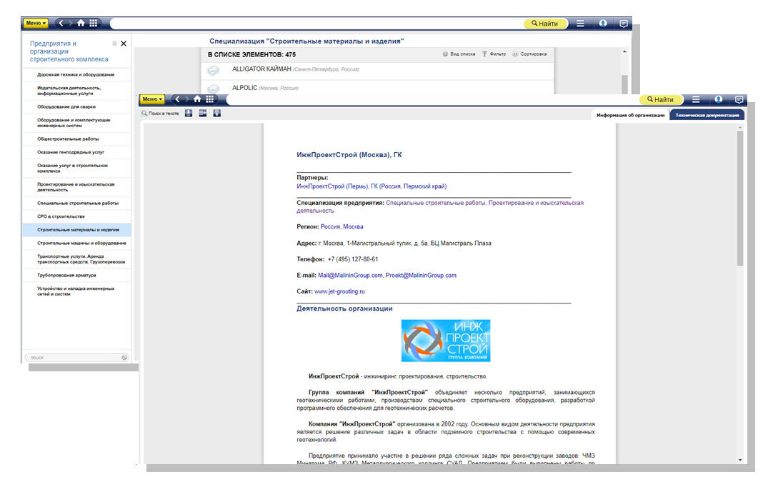The width and height of the screenshot is (768, 492).
Task: Click the rear window search input field
Action: click(317, 24)
